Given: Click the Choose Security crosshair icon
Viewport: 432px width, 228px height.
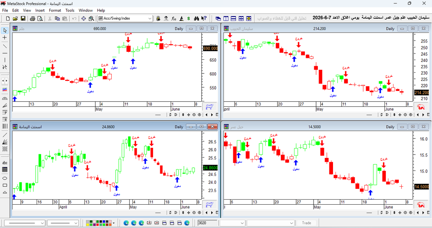Looking at the screenshot, I should [x=84, y=18].
